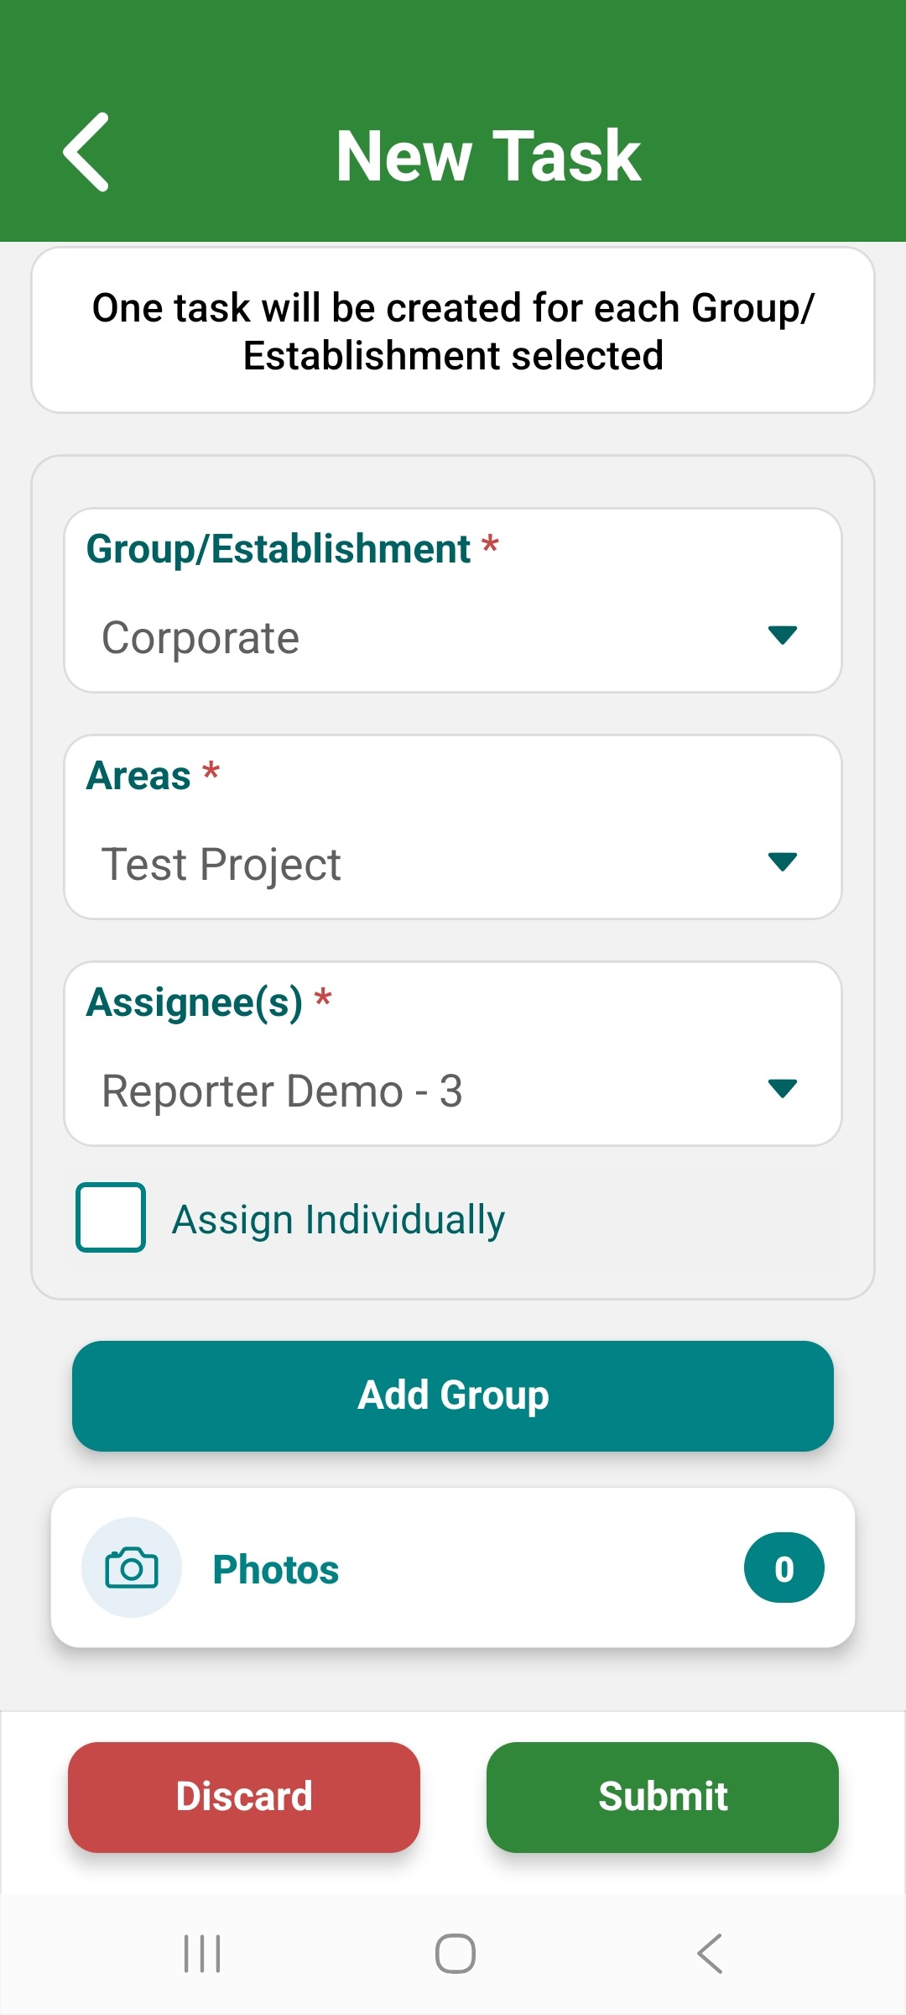Expand the Areas dropdown showing Test Project

(453, 827)
